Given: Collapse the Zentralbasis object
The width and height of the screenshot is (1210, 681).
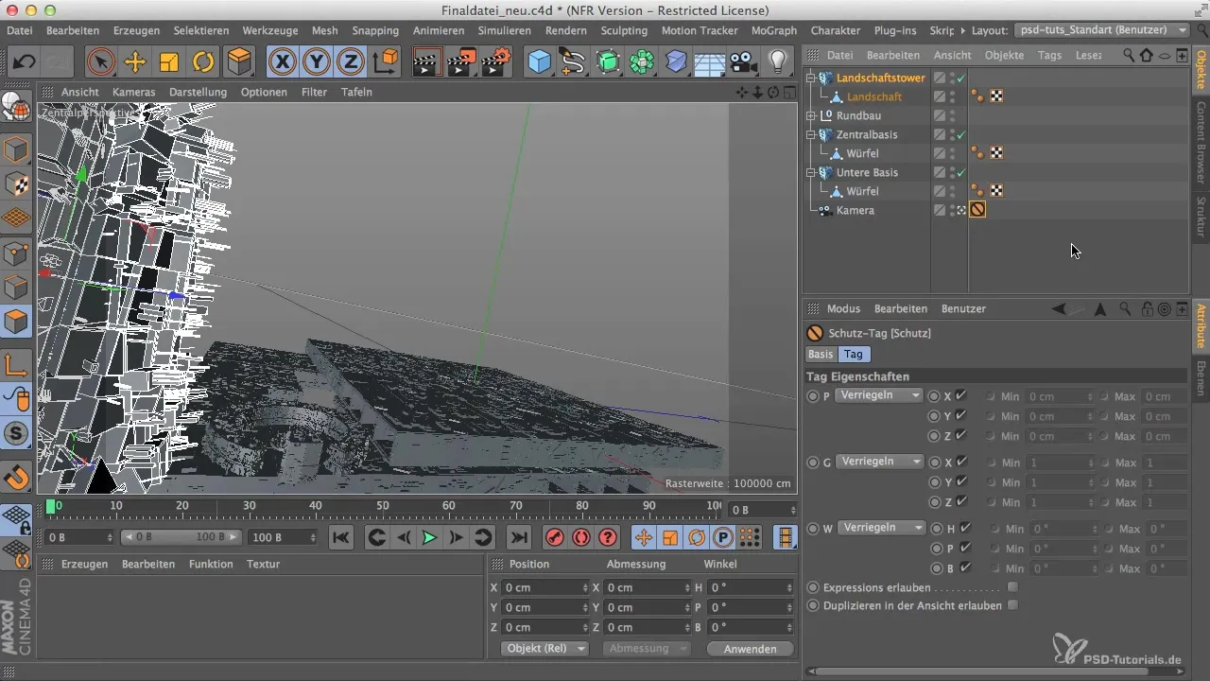Looking at the screenshot, I should coord(810,134).
